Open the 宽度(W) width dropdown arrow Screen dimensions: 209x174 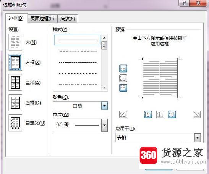tap(104, 125)
